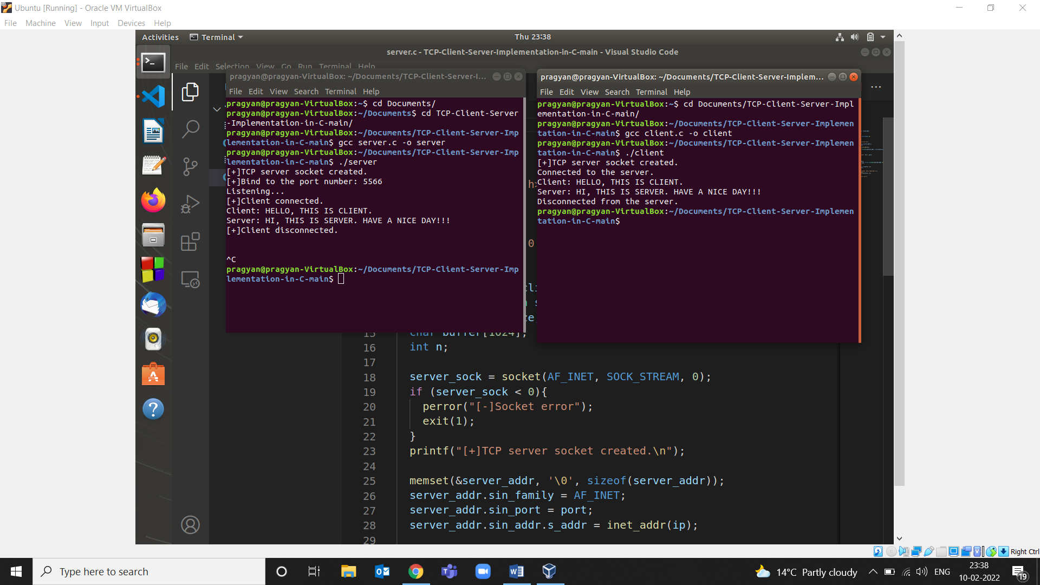Open more actions (ellipsis) near the client terminal
Viewport: 1040px width, 585px height.
[876, 87]
